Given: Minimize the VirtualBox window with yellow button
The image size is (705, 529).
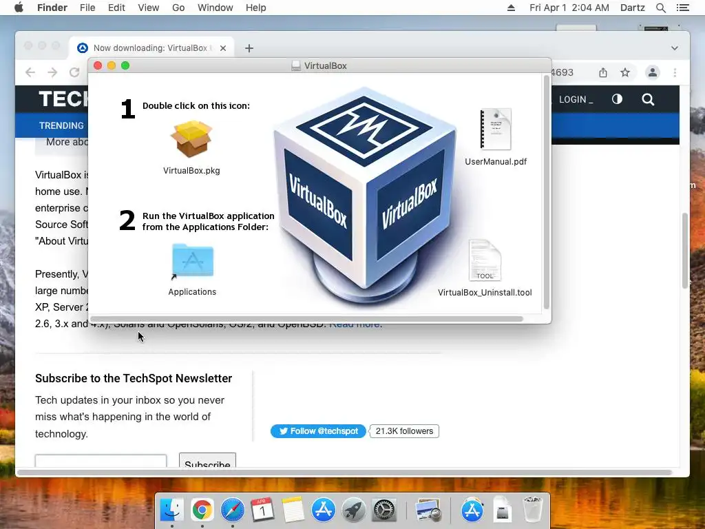Looking at the screenshot, I should point(112,65).
